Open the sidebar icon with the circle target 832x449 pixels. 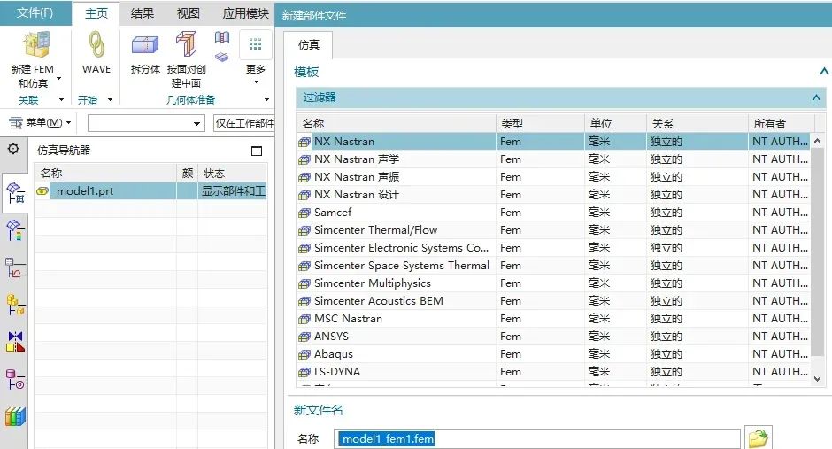(15, 379)
